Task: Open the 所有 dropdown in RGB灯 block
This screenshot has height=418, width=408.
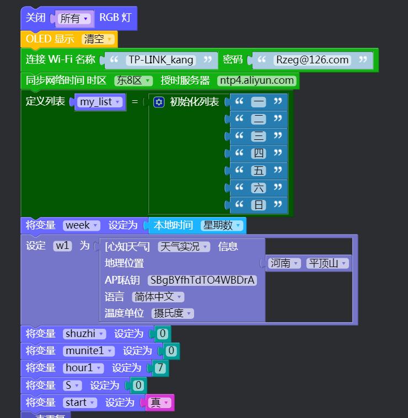Action: tap(74, 18)
